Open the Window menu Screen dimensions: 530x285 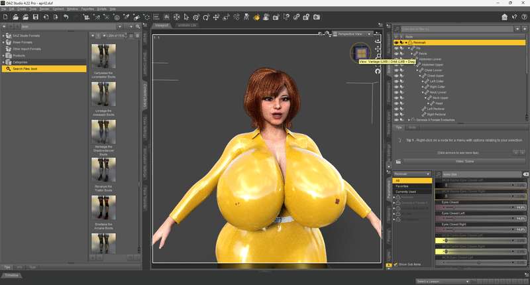point(72,9)
